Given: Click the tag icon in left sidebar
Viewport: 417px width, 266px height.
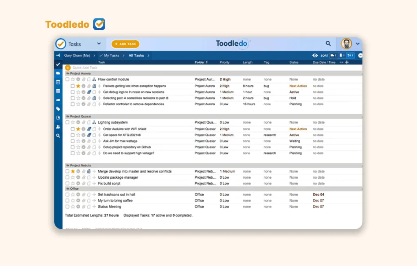Looking at the screenshot, I should pos(58,109).
